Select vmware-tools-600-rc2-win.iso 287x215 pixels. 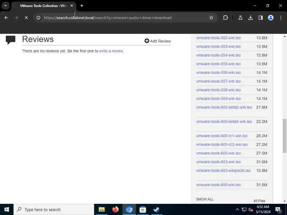(222, 144)
